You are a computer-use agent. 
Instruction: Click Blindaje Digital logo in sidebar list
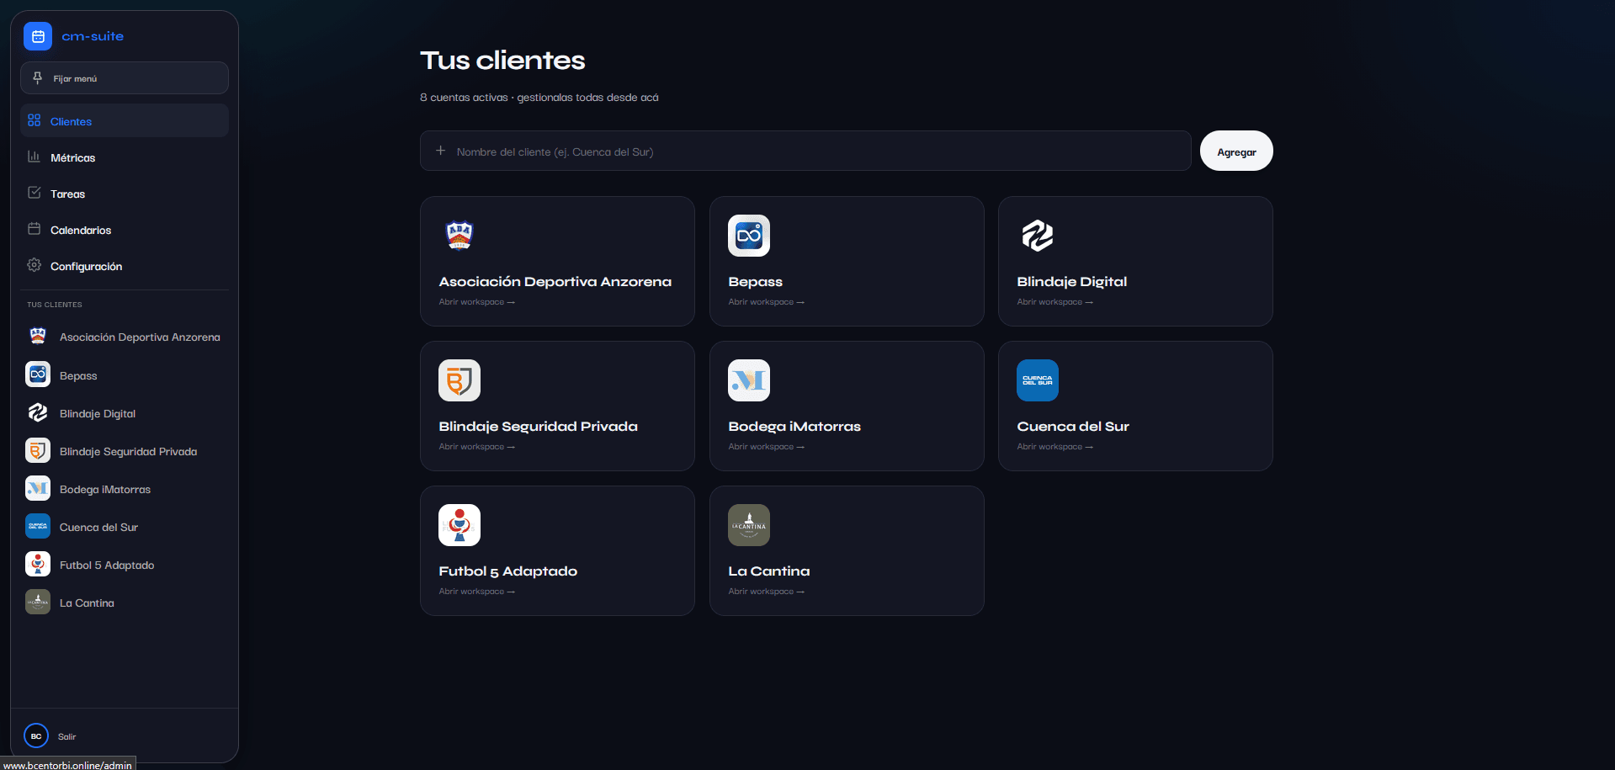pyautogui.click(x=38, y=412)
